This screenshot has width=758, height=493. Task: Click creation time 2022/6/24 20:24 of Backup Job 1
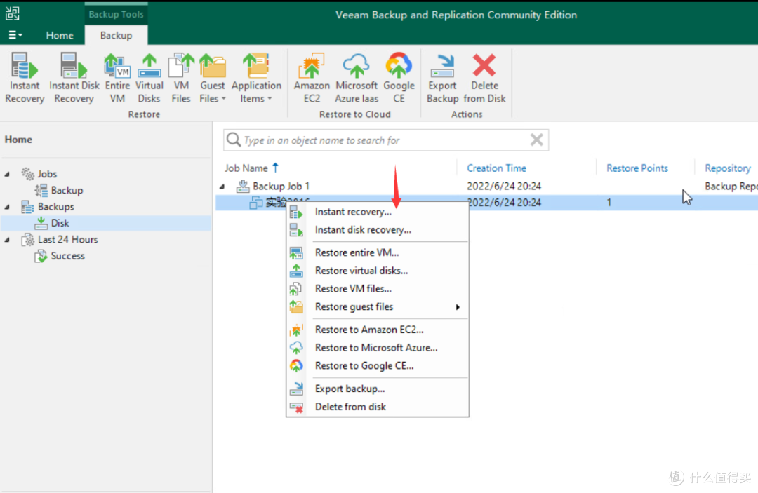[x=504, y=186]
